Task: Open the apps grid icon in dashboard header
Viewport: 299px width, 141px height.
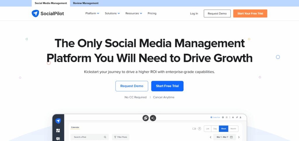Action: coord(227,117)
